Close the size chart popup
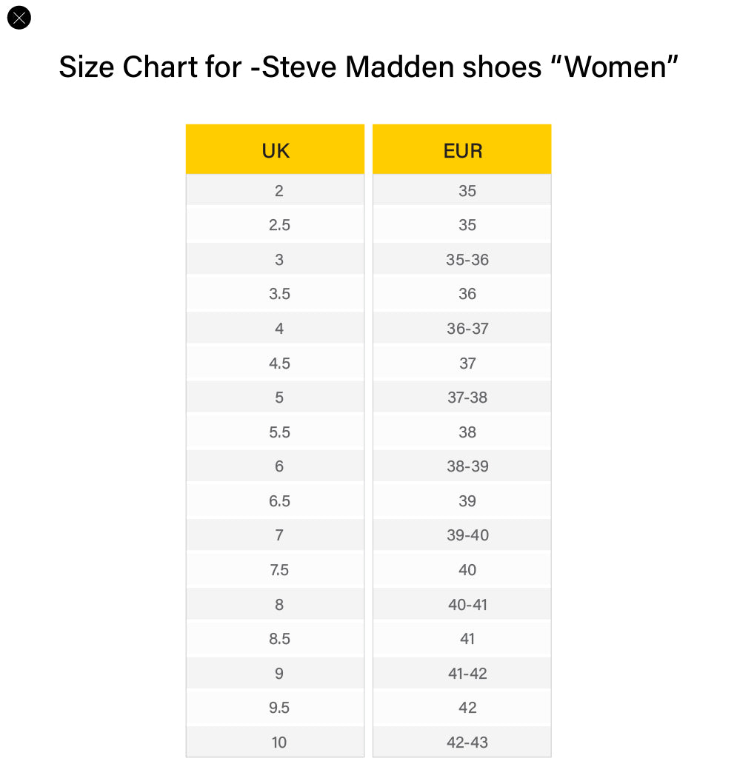This screenshot has height=781, width=737. coord(19,18)
